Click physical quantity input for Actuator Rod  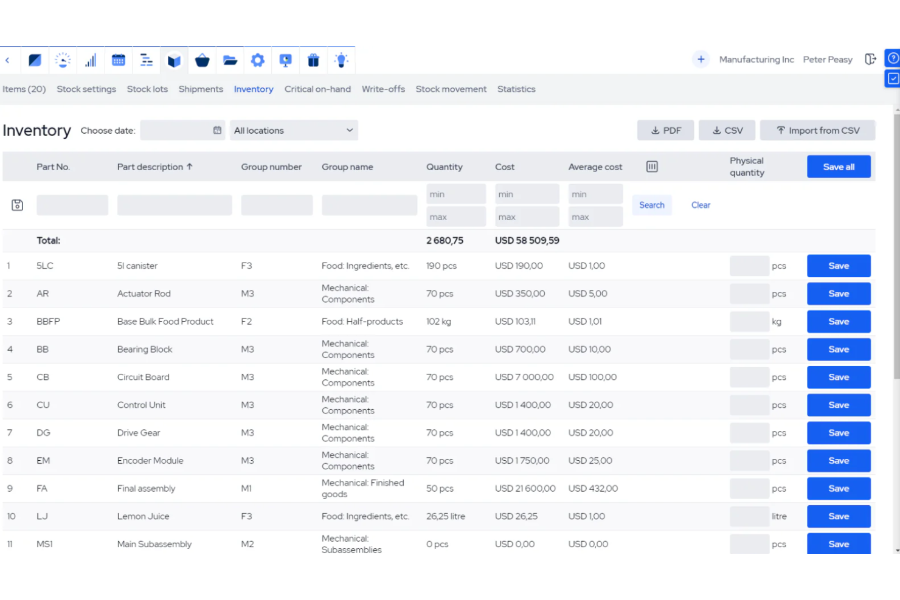(x=749, y=294)
